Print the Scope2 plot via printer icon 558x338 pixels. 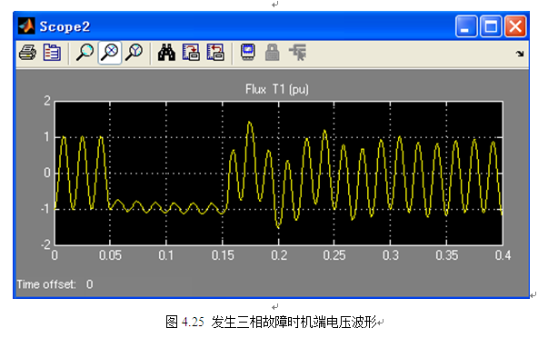[27, 53]
